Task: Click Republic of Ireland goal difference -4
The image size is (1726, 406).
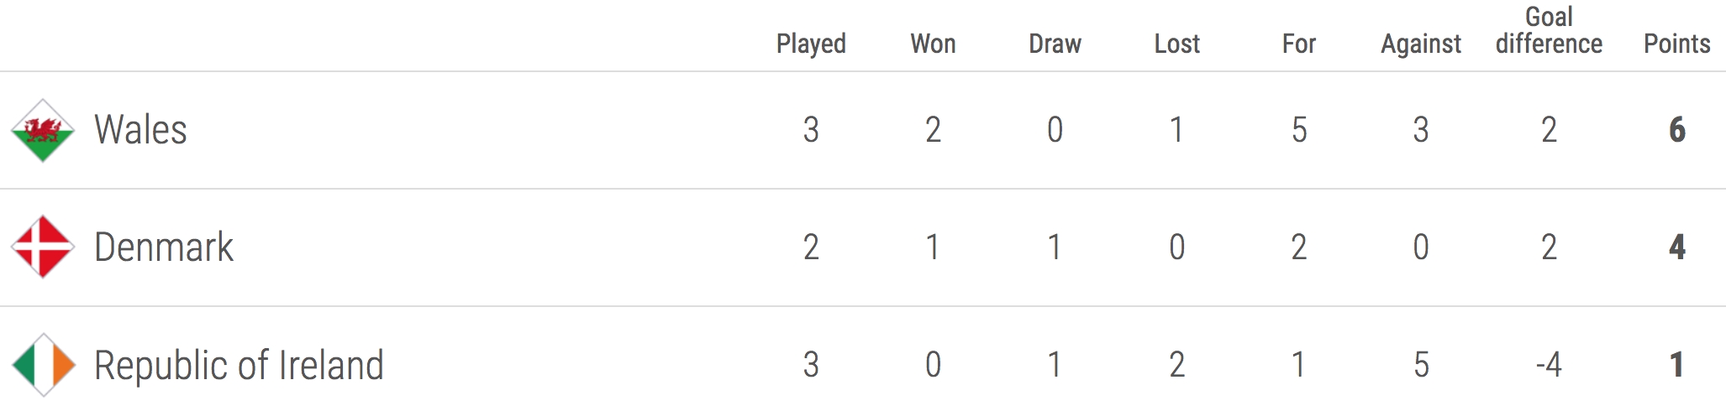Action: click(1549, 365)
